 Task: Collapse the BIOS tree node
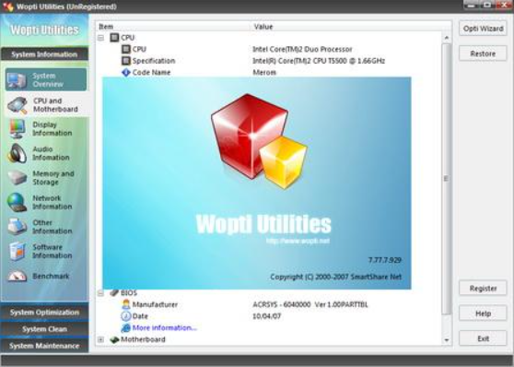pos(100,293)
